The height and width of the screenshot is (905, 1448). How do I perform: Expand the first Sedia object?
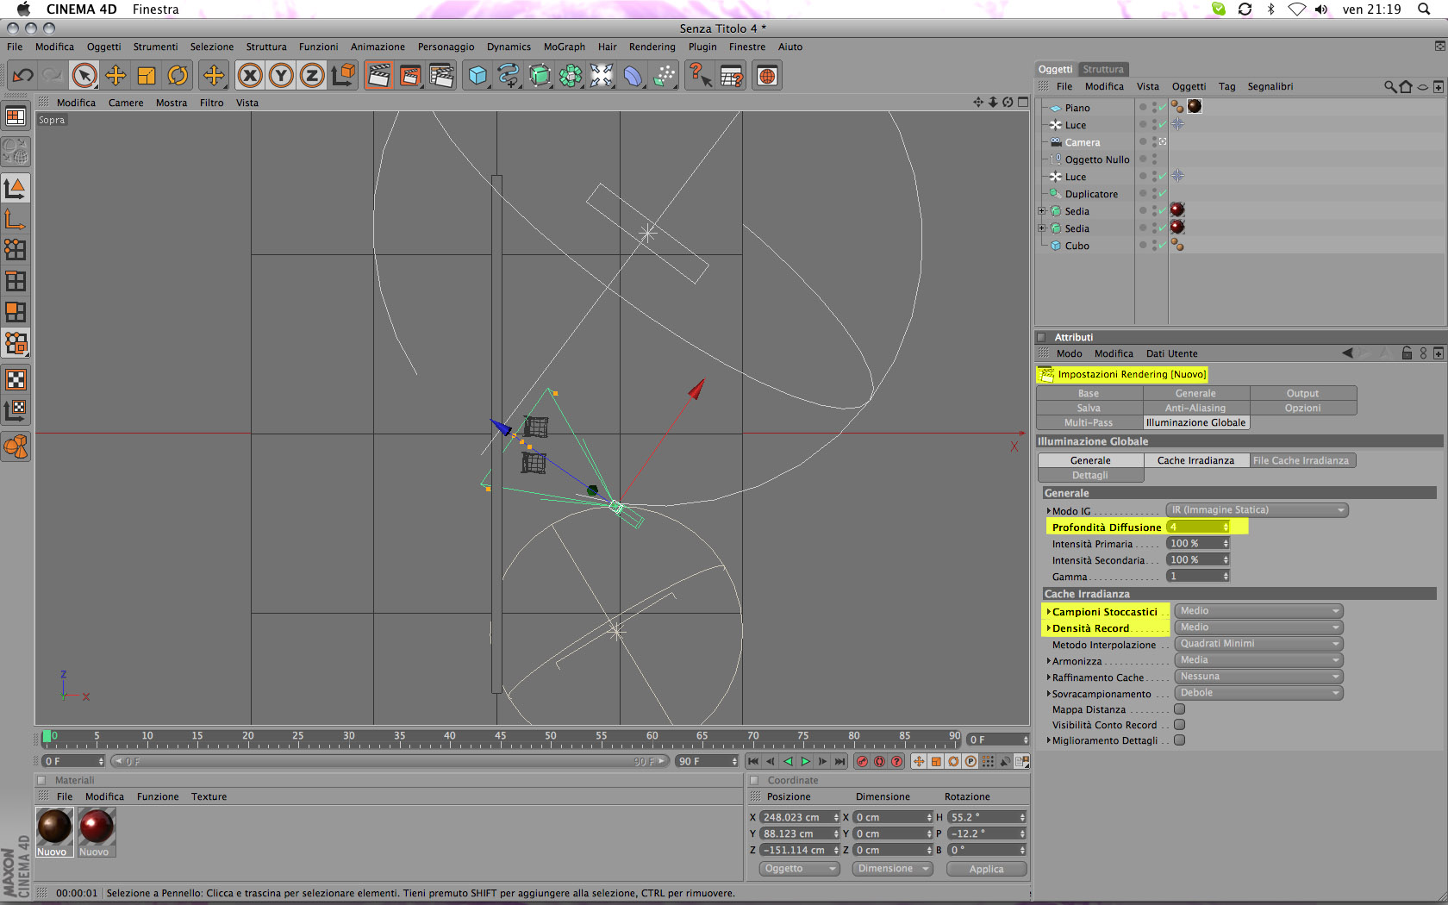tap(1042, 211)
